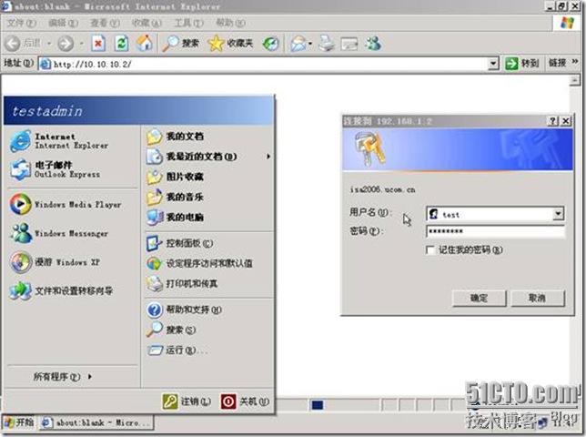The image size is (586, 437).
Task: Click the password field in login dialog
Action: tap(495, 231)
